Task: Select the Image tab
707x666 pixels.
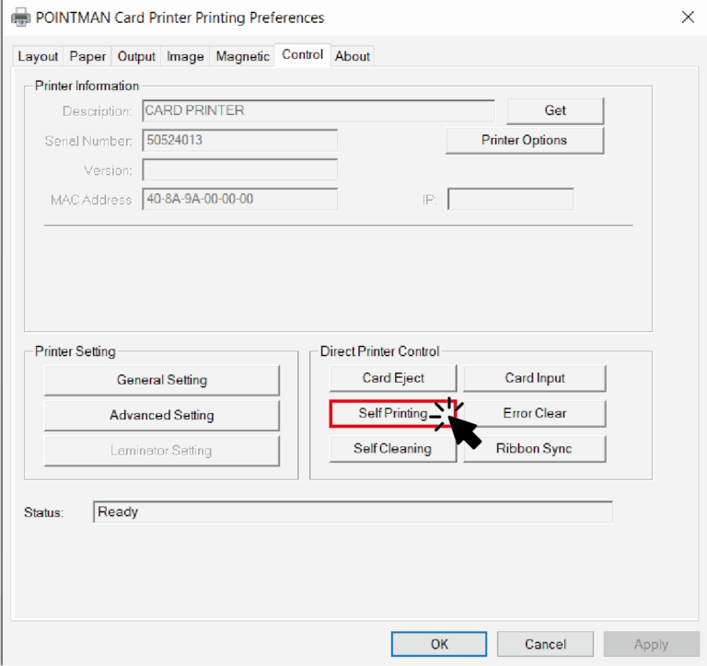Action: coord(185,56)
